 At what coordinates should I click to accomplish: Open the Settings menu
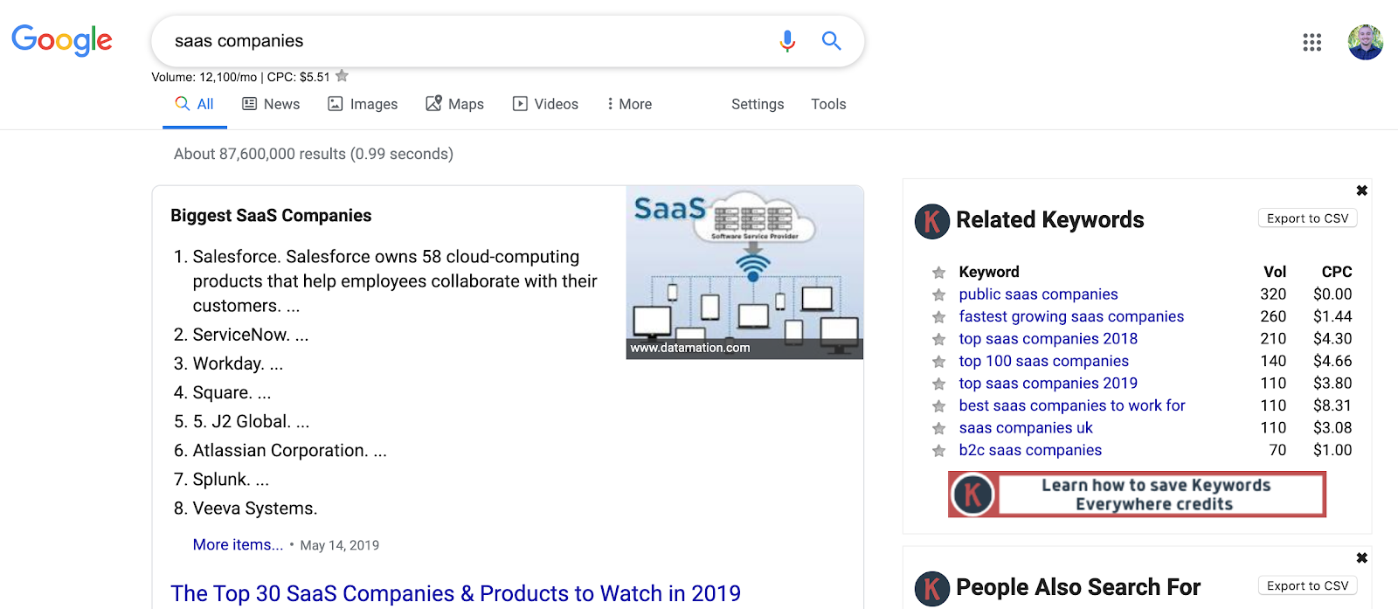click(x=758, y=104)
